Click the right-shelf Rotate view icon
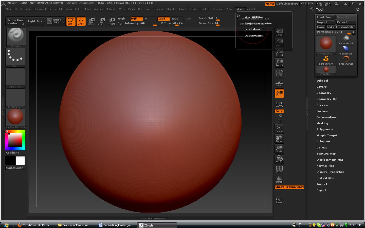The height and width of the screenshot is (228, 365). (x=279, y=159)
